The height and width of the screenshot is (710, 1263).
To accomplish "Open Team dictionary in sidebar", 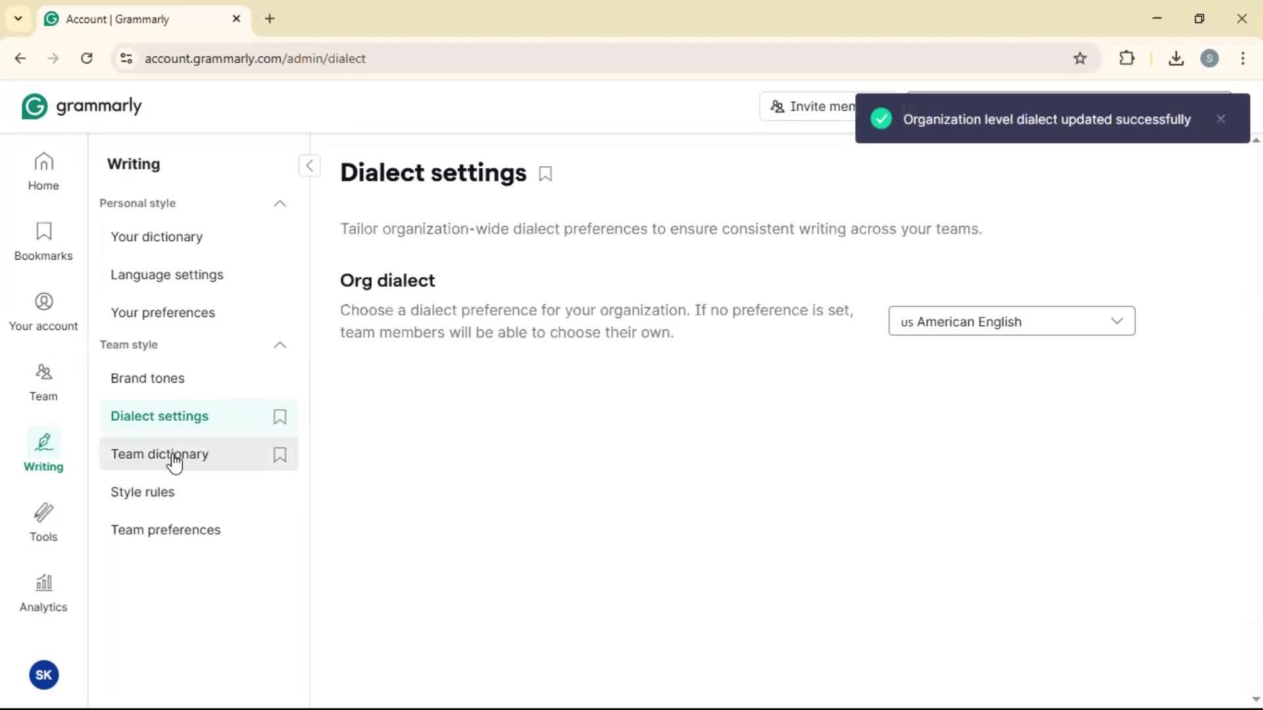I will [159, 454].
